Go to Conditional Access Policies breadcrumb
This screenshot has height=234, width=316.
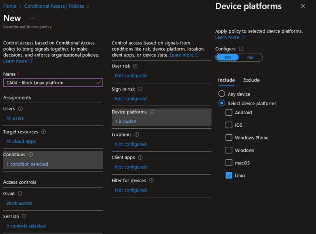click(54, 6)
